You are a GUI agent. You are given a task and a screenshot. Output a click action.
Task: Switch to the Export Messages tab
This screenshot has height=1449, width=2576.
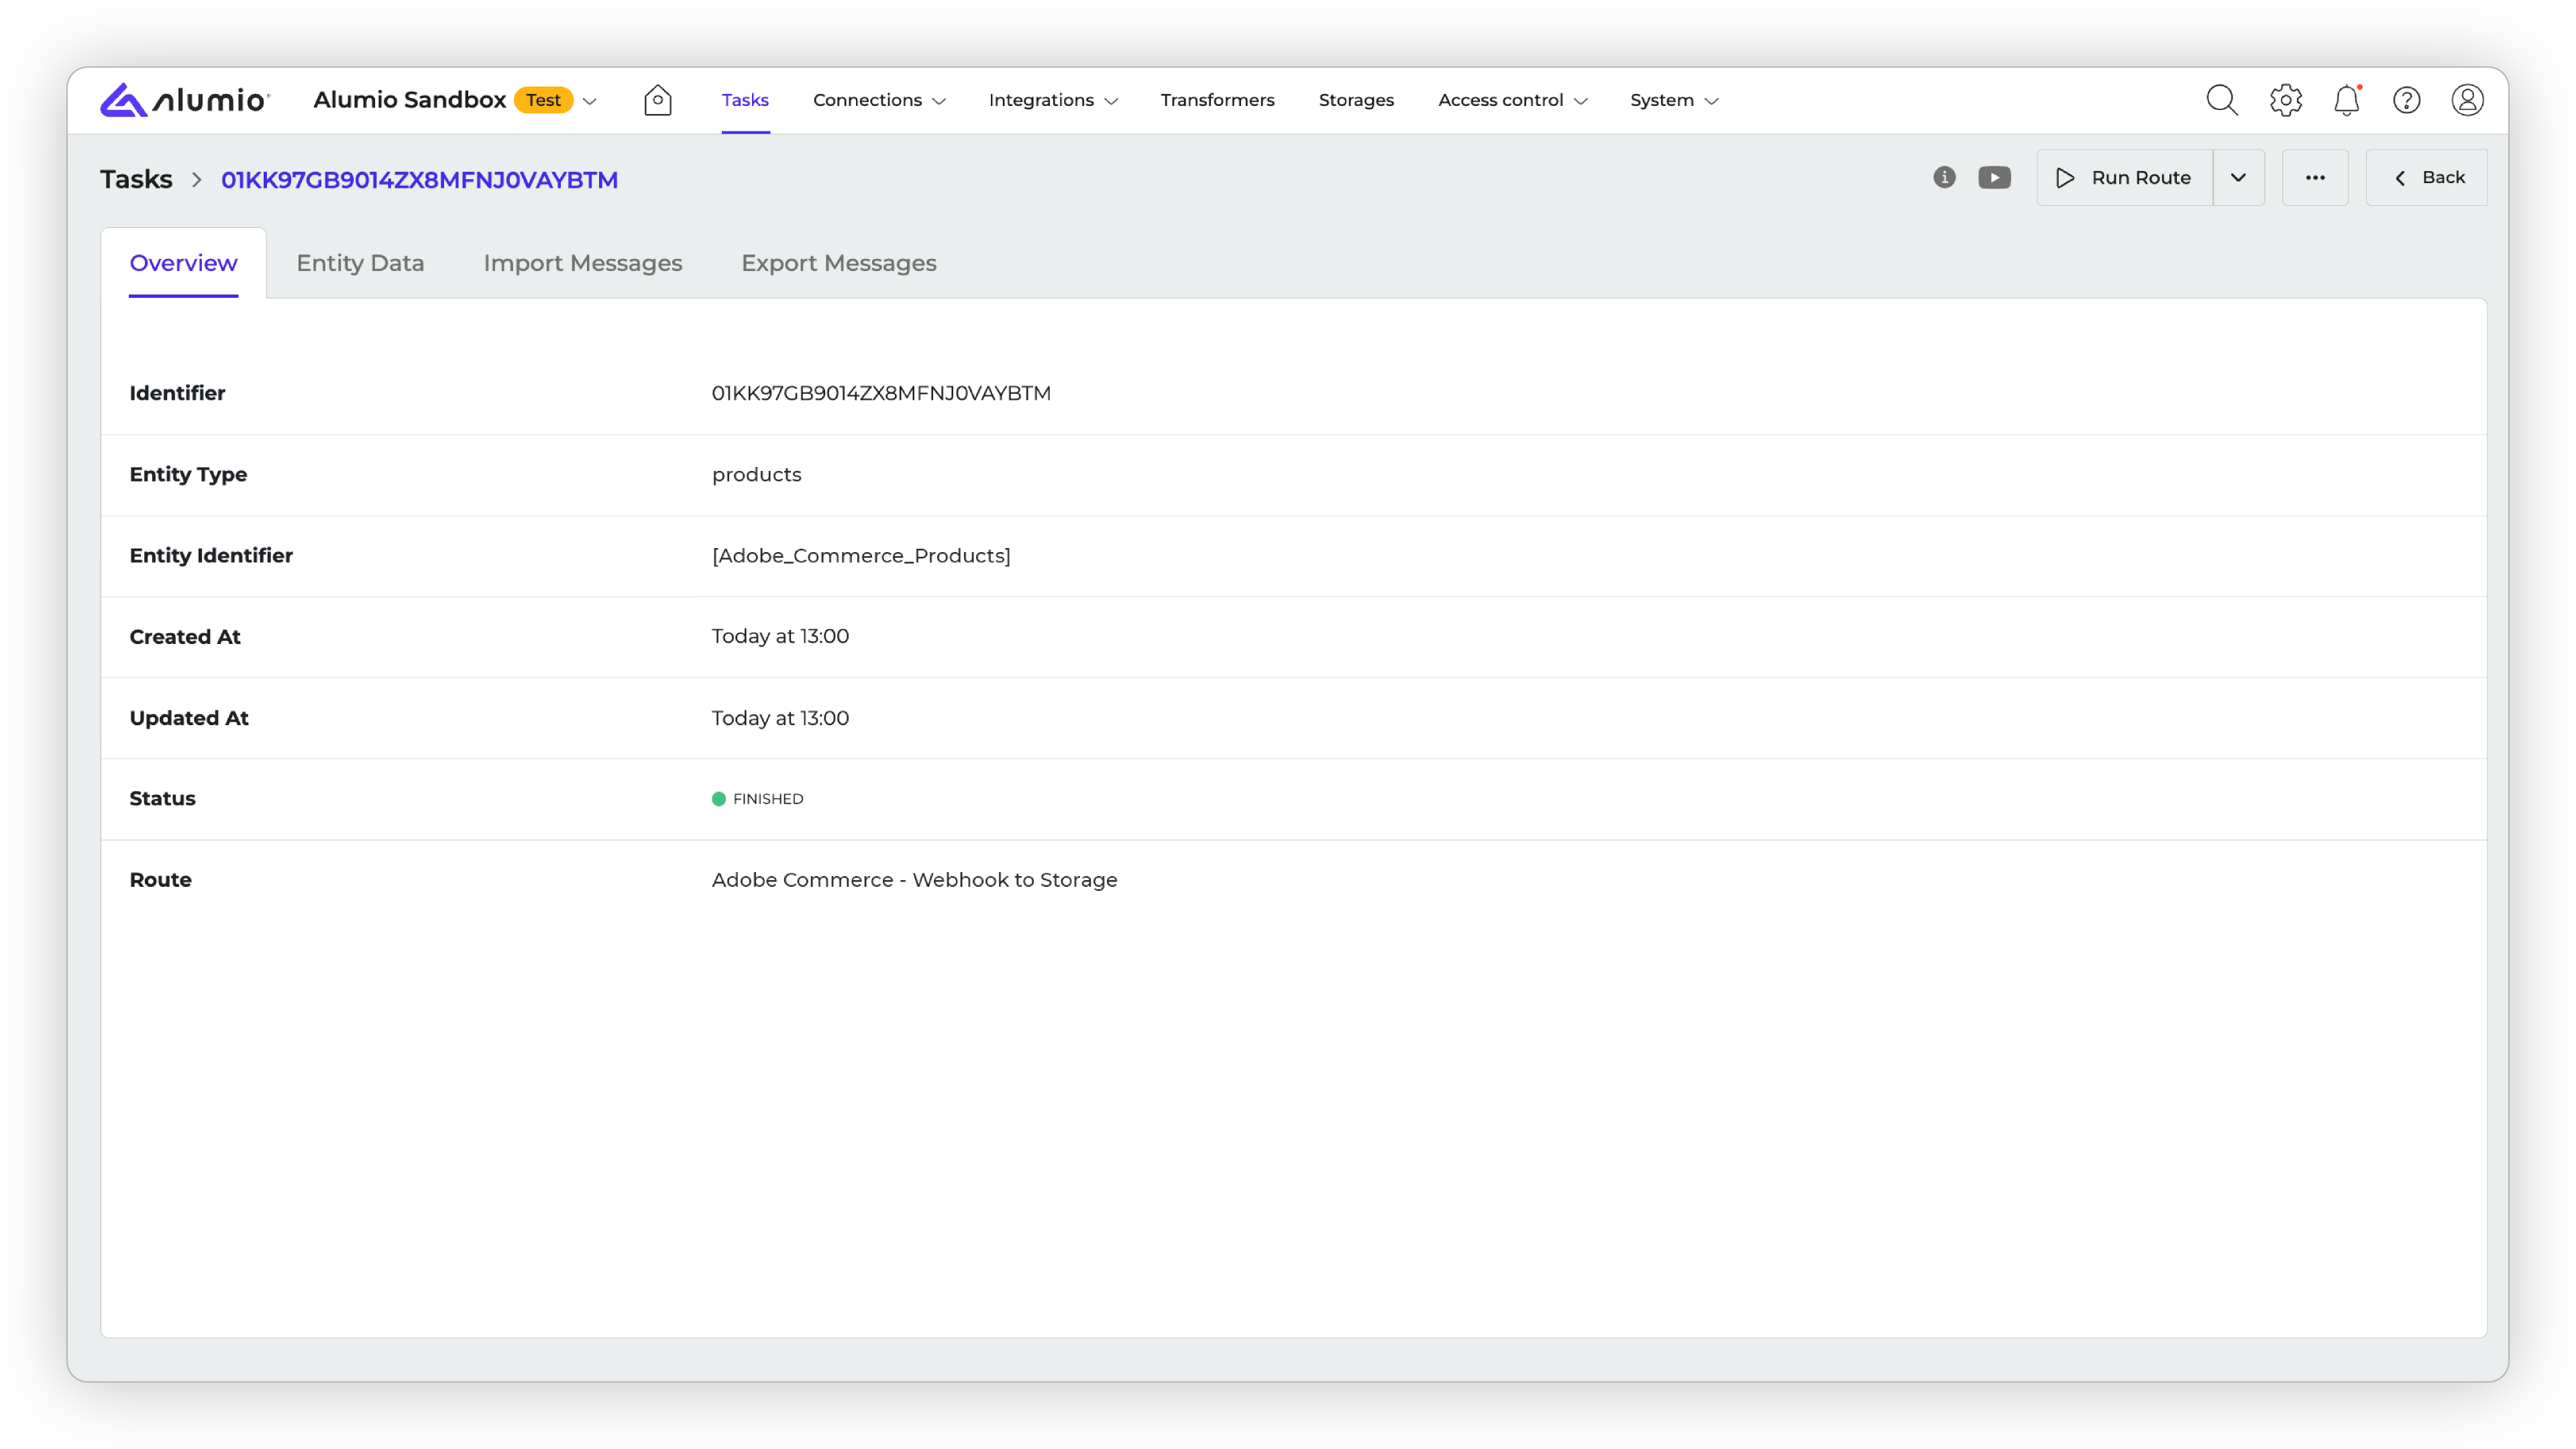838,263
